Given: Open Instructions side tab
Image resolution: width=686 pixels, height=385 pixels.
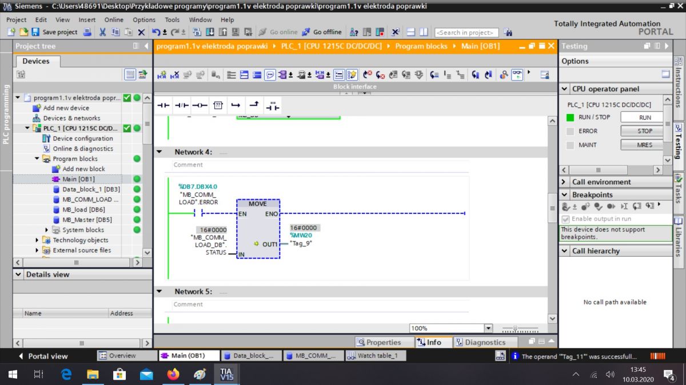Looking at the screenshot, I should pyautogui.click(x=679, y=88).
